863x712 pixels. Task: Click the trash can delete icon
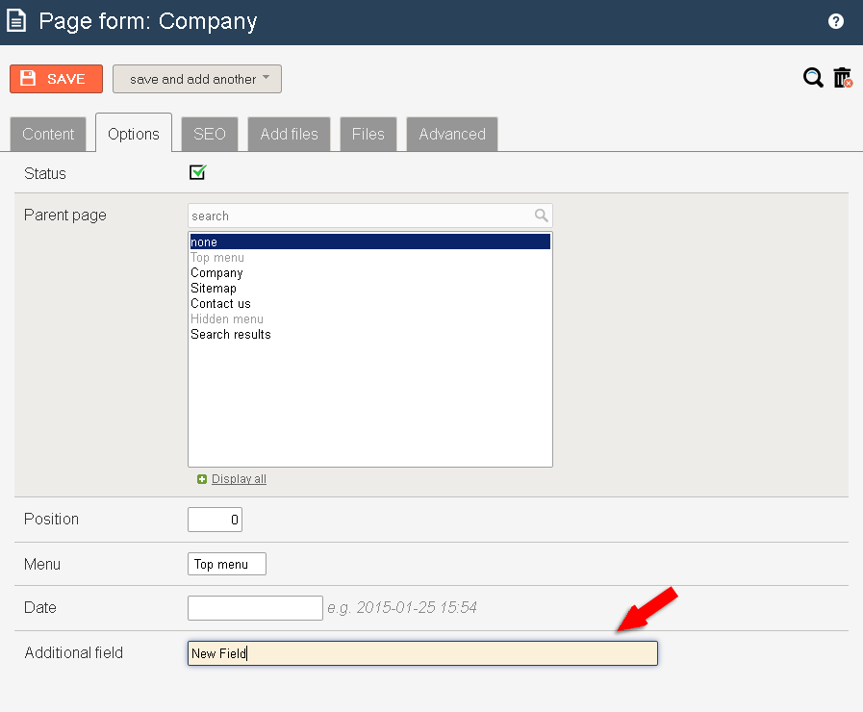click(843, 78)
